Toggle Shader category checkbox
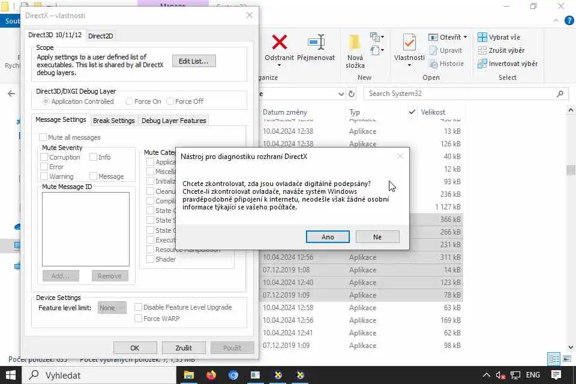The image size is (576, 384). (150, 259)
